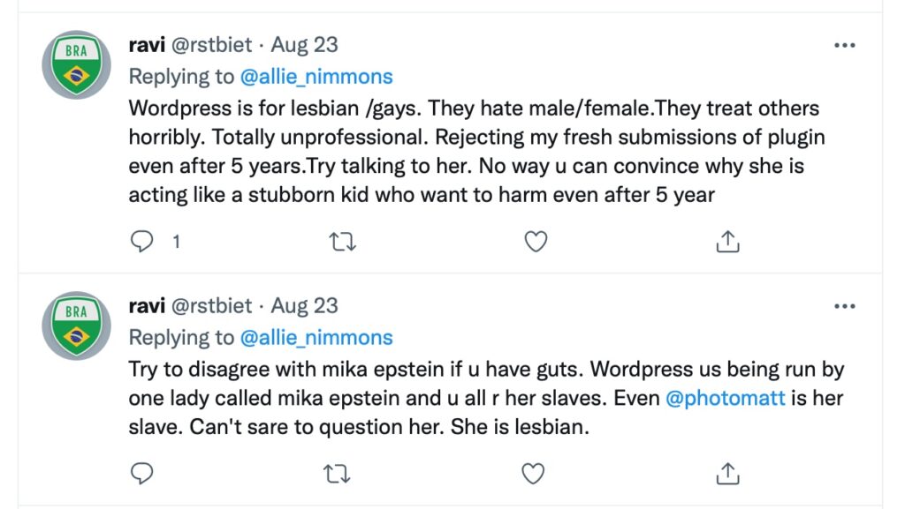Viewport: 905px width, 509px height.
Task: Like the second tweet by ravi
Action: (533, 474)
